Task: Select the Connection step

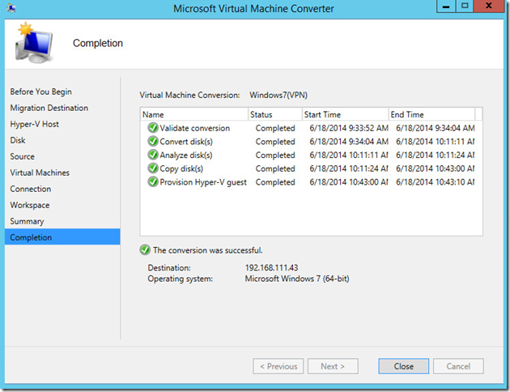Action: pos(31,189)
